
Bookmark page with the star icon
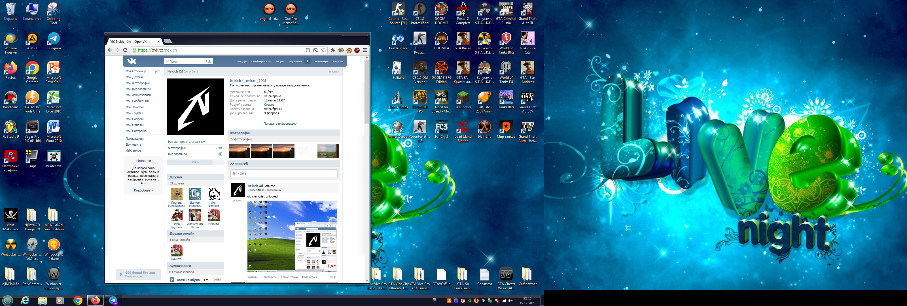(x=324, y=50)
